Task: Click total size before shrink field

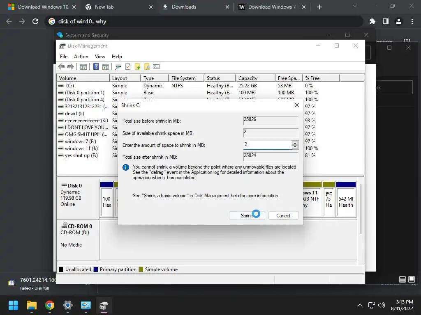Action: [x=271, y=120]
